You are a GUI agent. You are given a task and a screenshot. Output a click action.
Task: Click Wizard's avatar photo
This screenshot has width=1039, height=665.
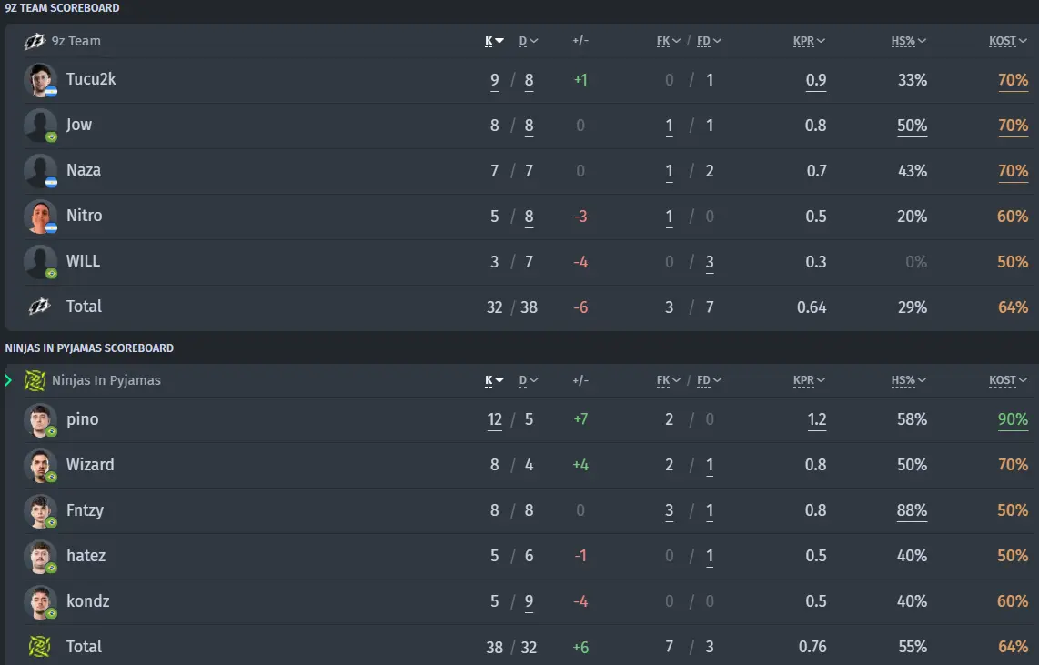click(x=40, y=466)
